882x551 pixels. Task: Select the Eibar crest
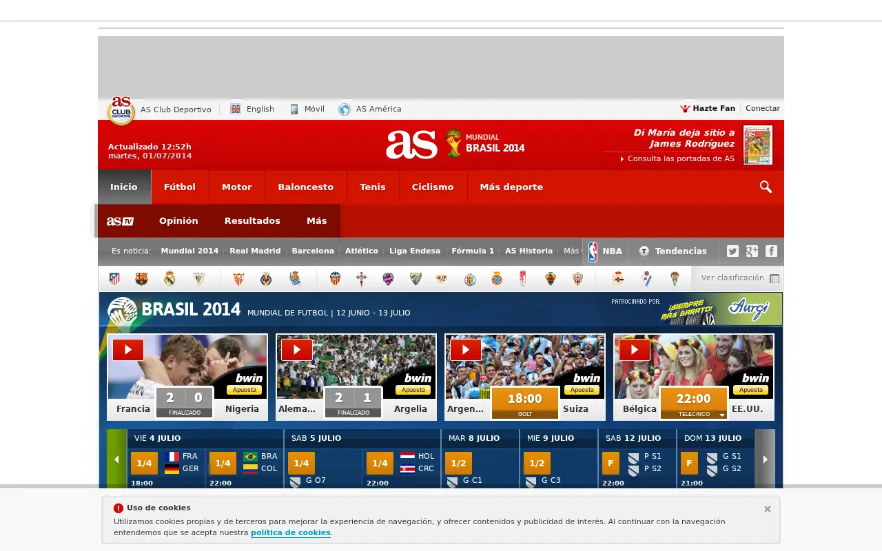[x=646, y=278]
